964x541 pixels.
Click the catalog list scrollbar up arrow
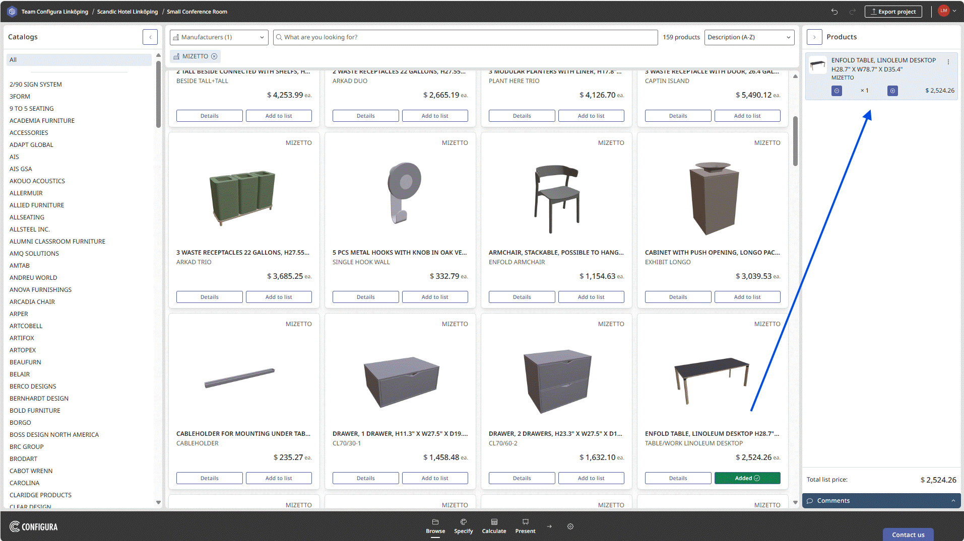point(158,55)
